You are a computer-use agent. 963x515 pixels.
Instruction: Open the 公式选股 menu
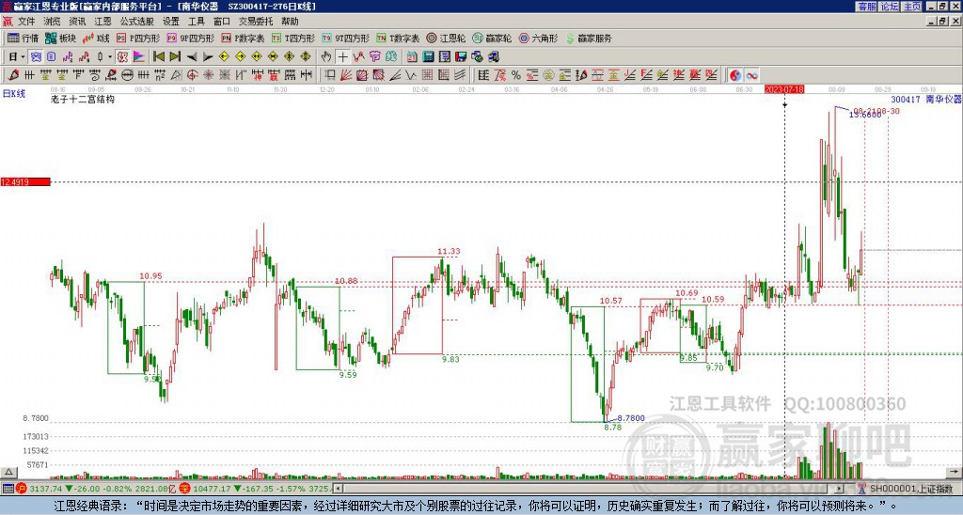click(137, 22)
